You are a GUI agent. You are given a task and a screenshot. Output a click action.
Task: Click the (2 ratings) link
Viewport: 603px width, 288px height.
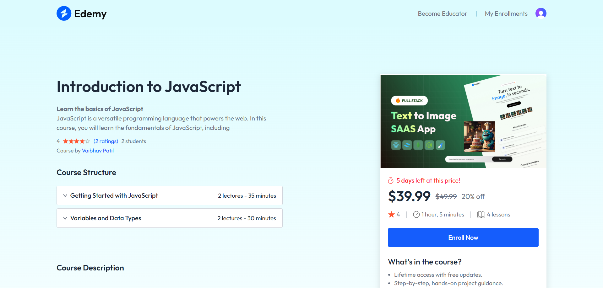[106, 141]
